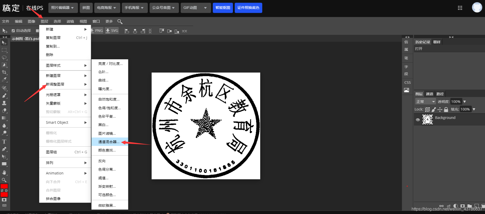Click the 证件照换底色 button

pyautogui.click(x=248, y=8)
